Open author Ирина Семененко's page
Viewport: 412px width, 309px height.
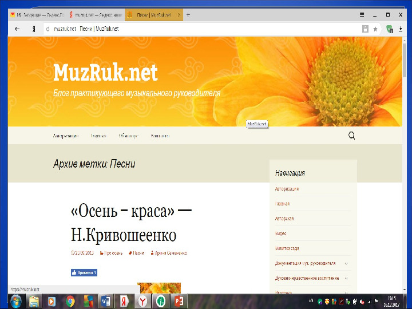[169, 253]
